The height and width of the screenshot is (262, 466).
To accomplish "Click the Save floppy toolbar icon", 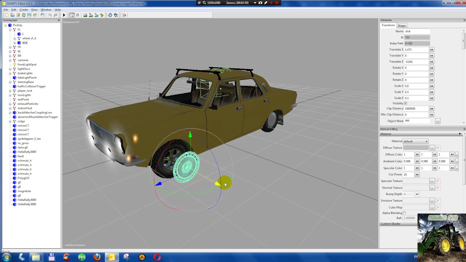I will coord(29,15).
